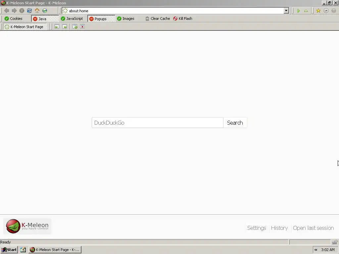Open the URL bar dropdown arrow
The height and width of the screenshot is (254, 339).
point(286,11)
